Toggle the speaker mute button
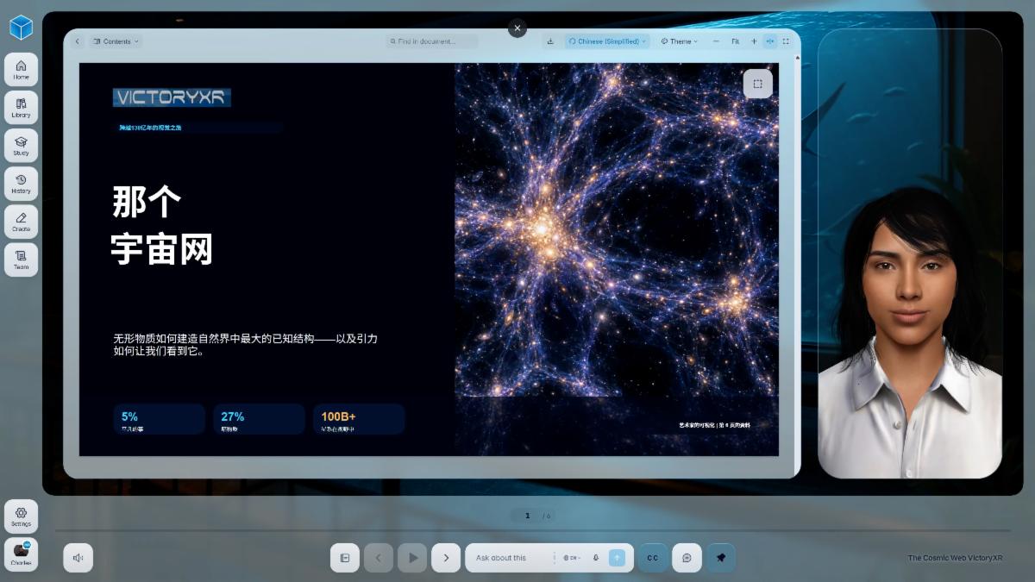 click(78, 558)
